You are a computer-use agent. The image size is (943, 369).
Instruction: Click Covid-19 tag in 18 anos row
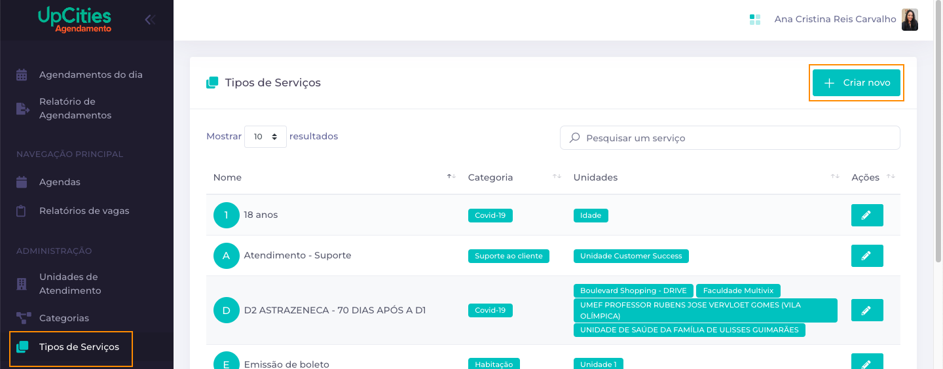click(490, 215)
